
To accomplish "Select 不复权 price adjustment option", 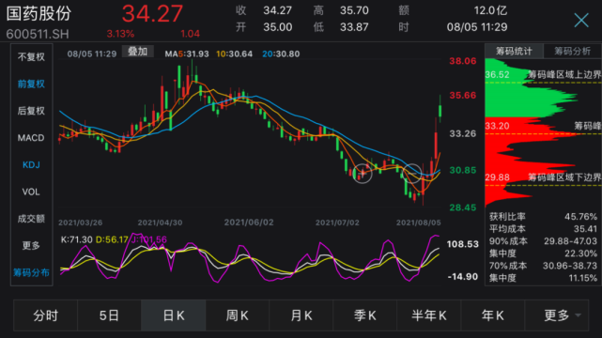I will [31, 57].
